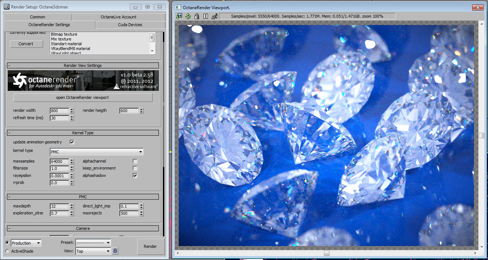Screen dimensions: 488x260
Task: Pause rendering with the pause icon
Action: 206,16
